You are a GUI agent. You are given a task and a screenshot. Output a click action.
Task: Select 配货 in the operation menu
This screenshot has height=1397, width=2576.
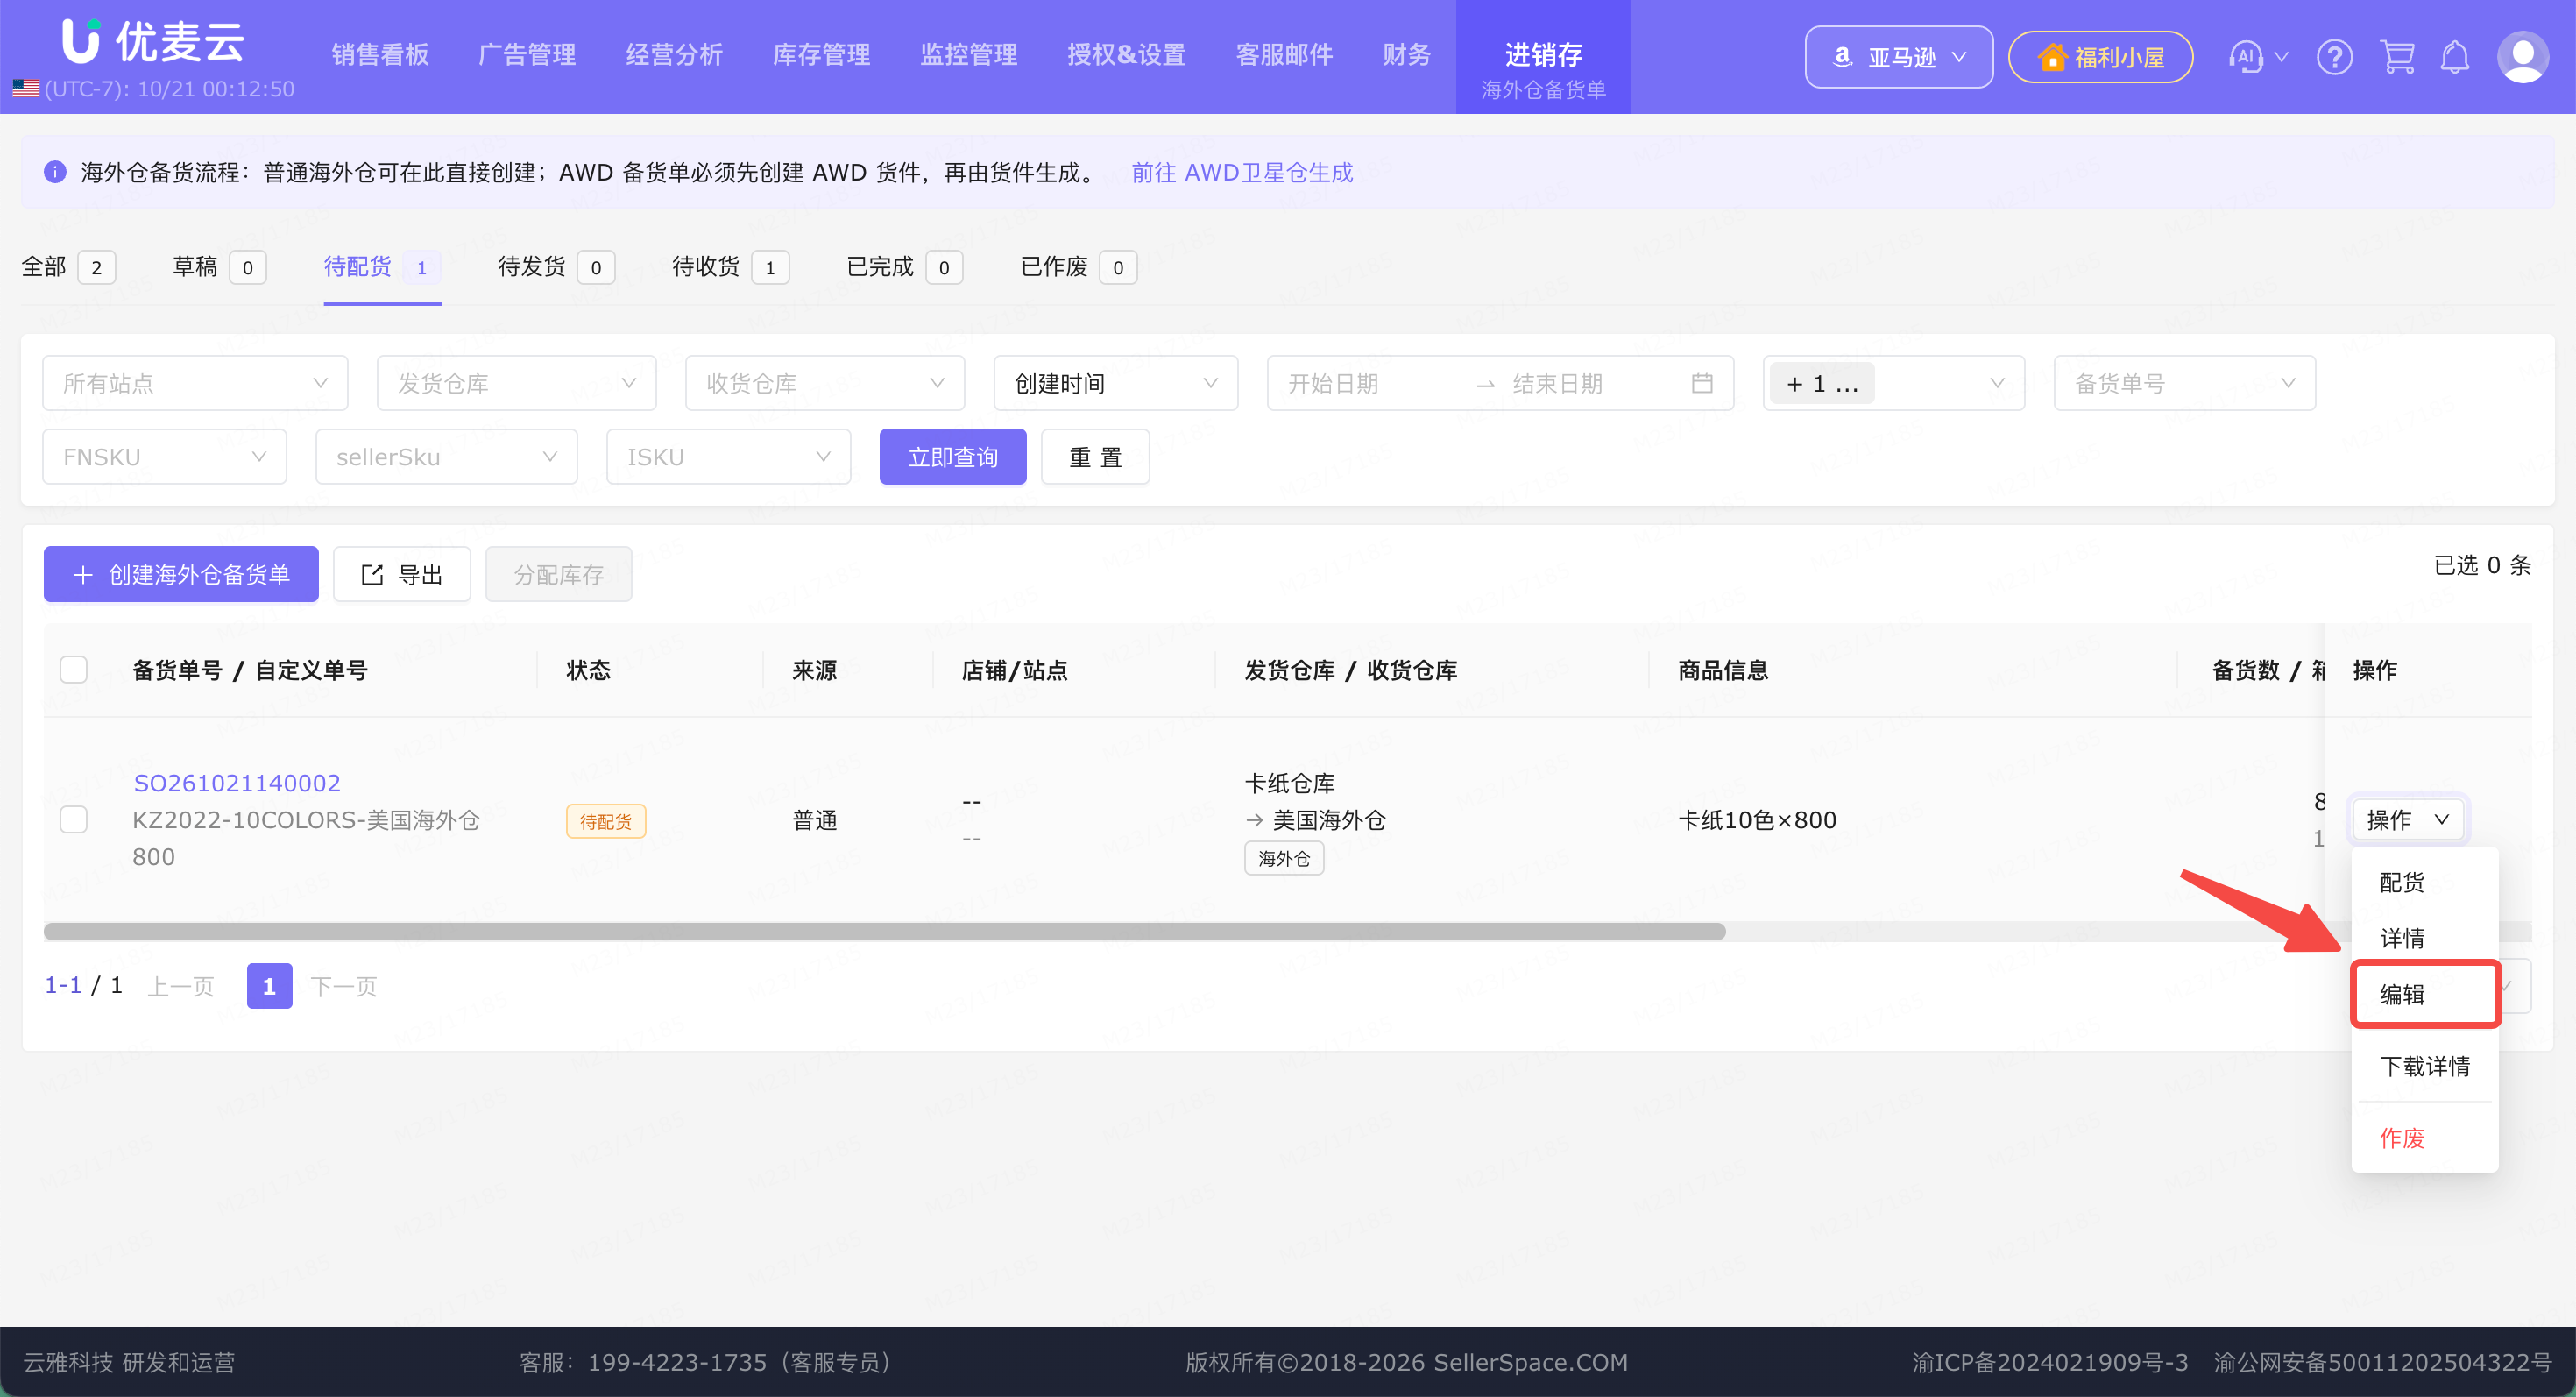(2424, 882)
